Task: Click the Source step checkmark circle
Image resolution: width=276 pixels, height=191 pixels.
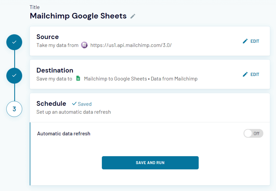Action: point(14,42)
